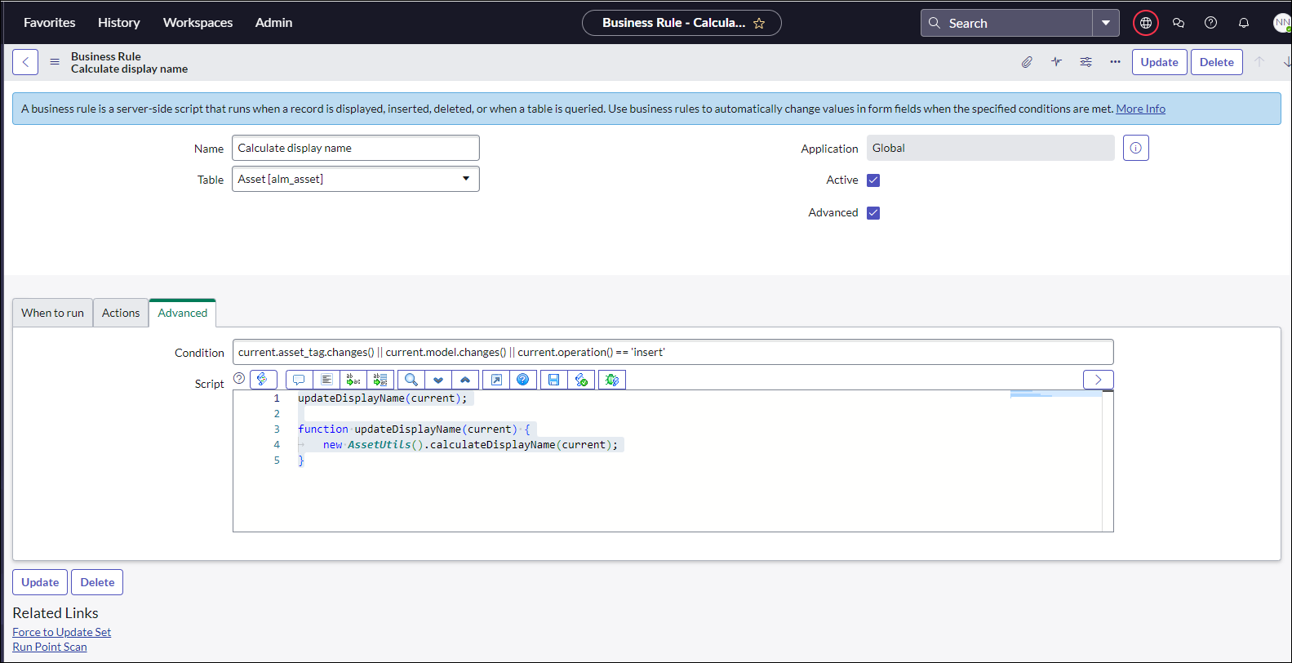This screenshot has width=1292, height=663.
Task: Click the globe scope picker icon
Action: coord(1146,23)
